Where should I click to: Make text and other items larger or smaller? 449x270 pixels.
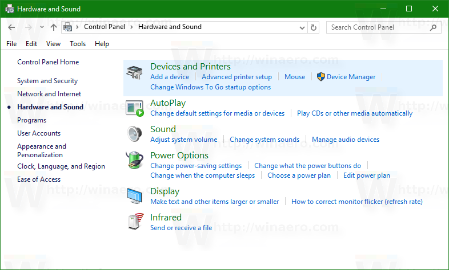click(x=214, y=202)
